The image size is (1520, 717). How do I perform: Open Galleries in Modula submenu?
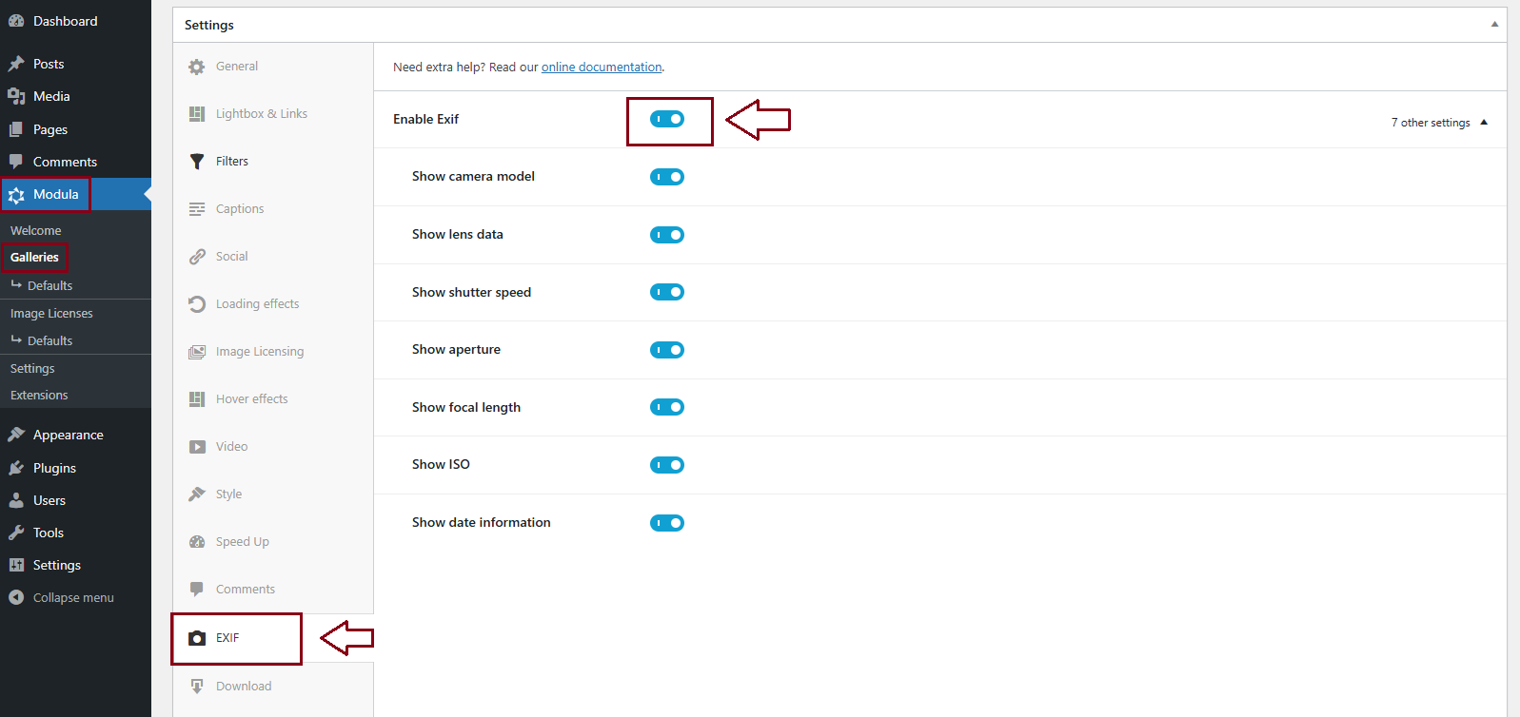click(34, 258)
